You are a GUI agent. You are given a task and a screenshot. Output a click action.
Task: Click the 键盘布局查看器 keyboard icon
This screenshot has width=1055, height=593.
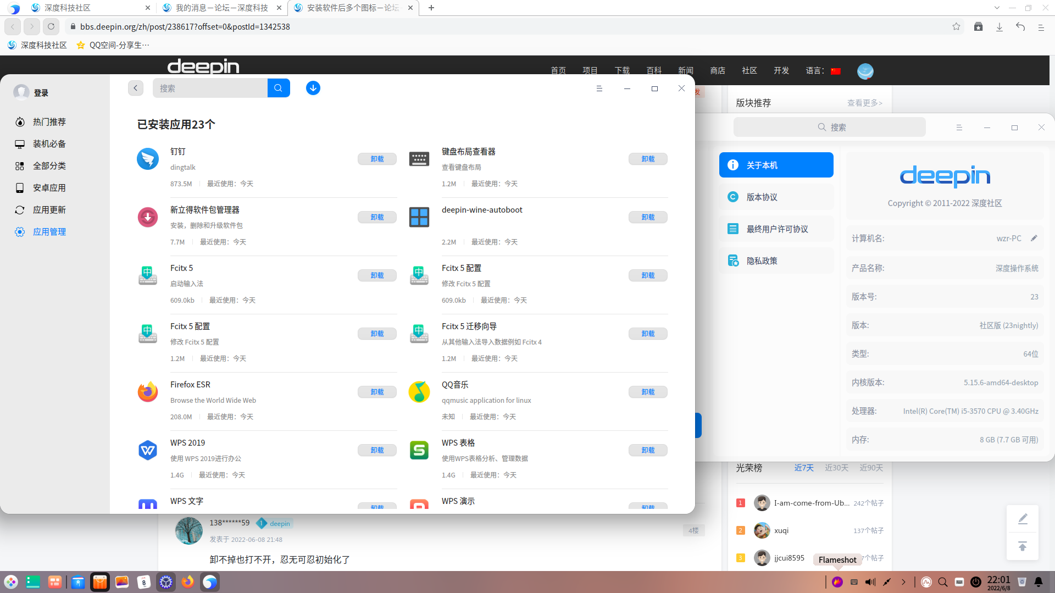[419, 159]
